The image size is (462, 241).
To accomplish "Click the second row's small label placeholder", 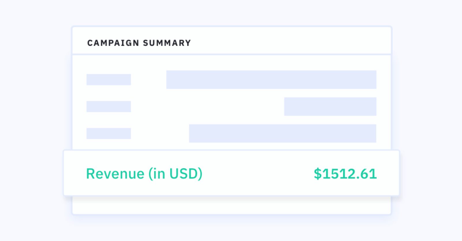I will (x=109, y=107).
